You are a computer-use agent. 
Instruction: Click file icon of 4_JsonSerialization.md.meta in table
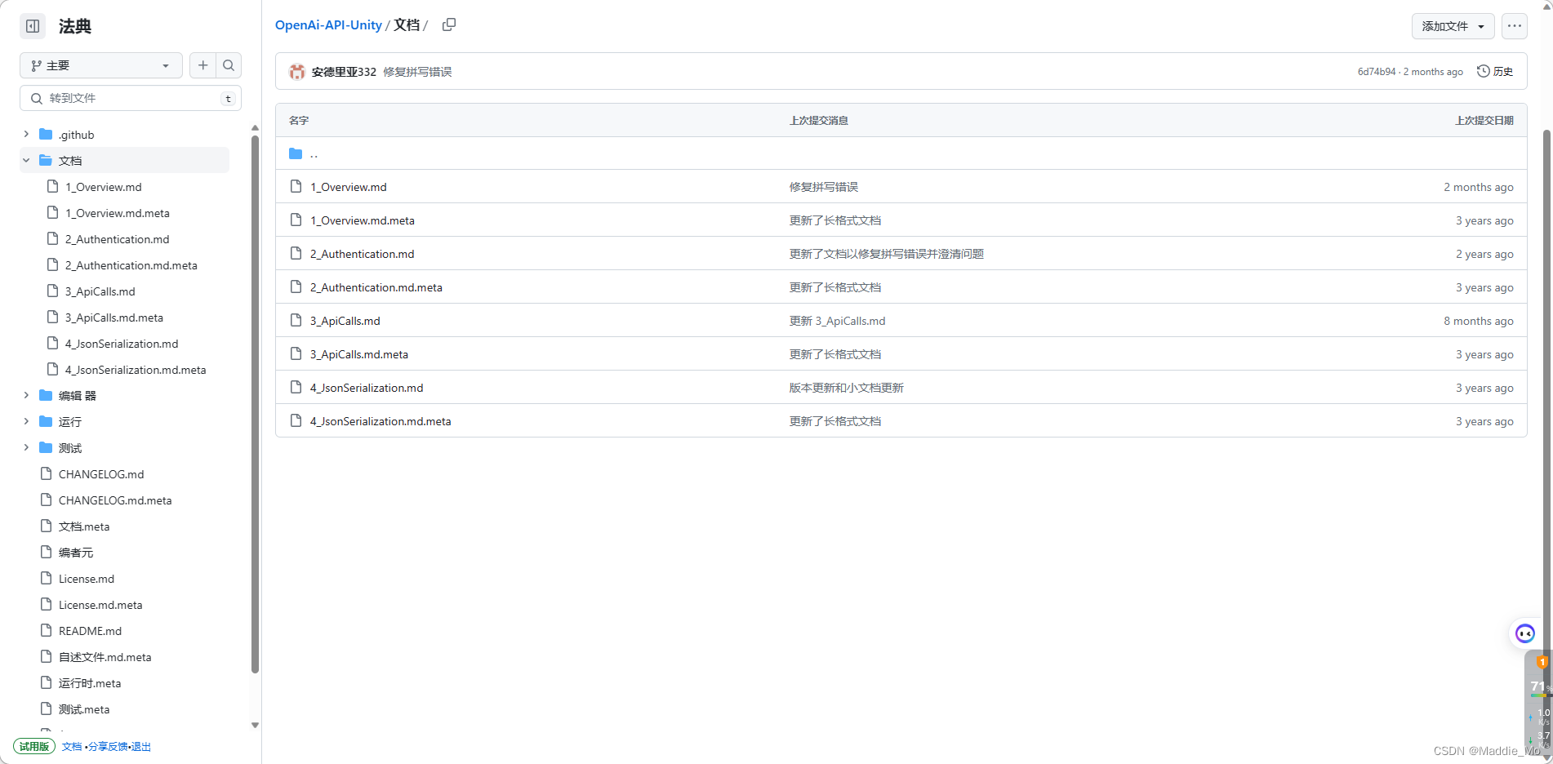pyautogui.click(x=296, y=421)
